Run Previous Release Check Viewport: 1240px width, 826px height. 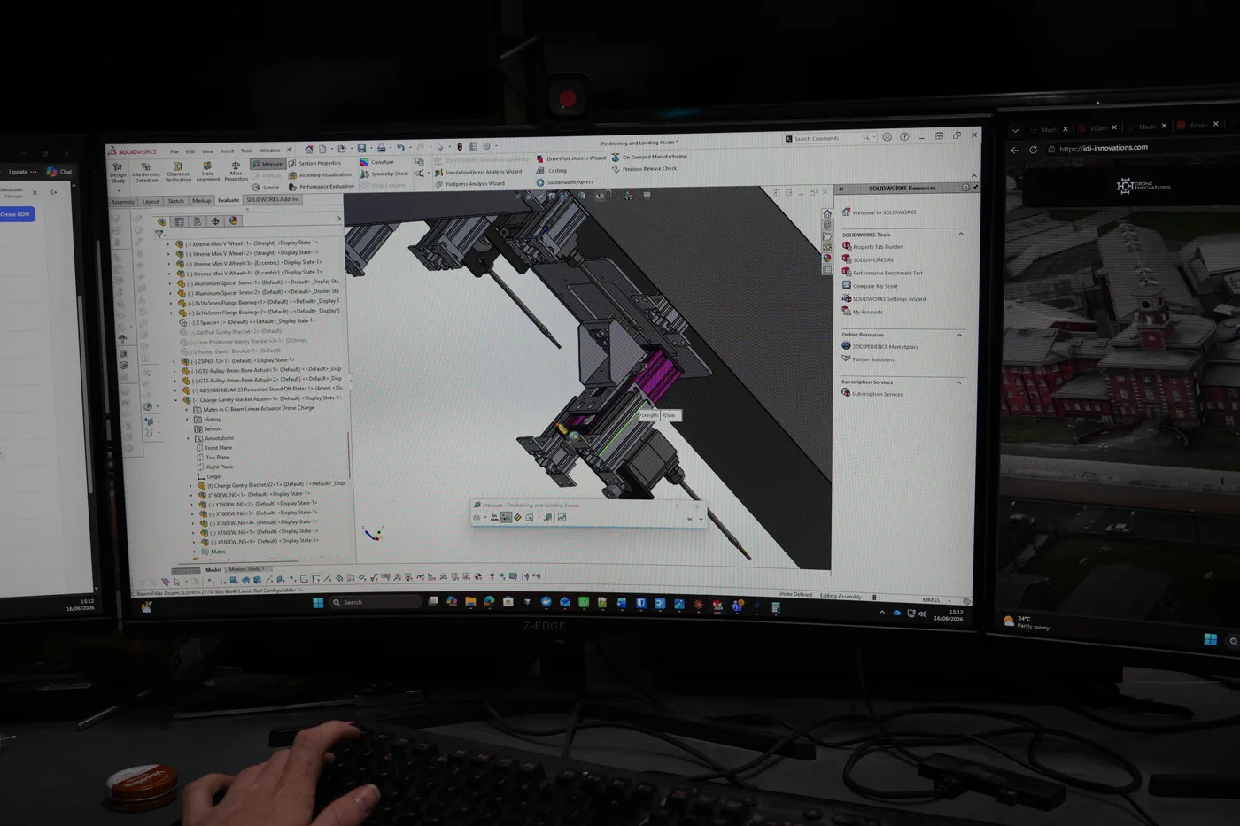pyautogui.click(x=644, y=168)
